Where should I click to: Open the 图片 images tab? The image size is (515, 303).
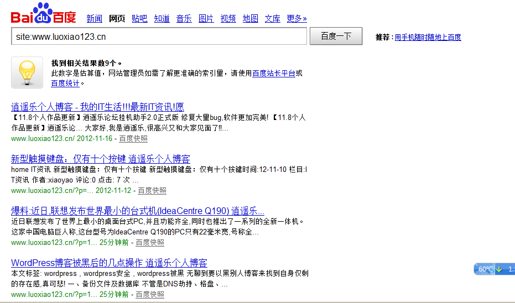[x=206, y=19]
